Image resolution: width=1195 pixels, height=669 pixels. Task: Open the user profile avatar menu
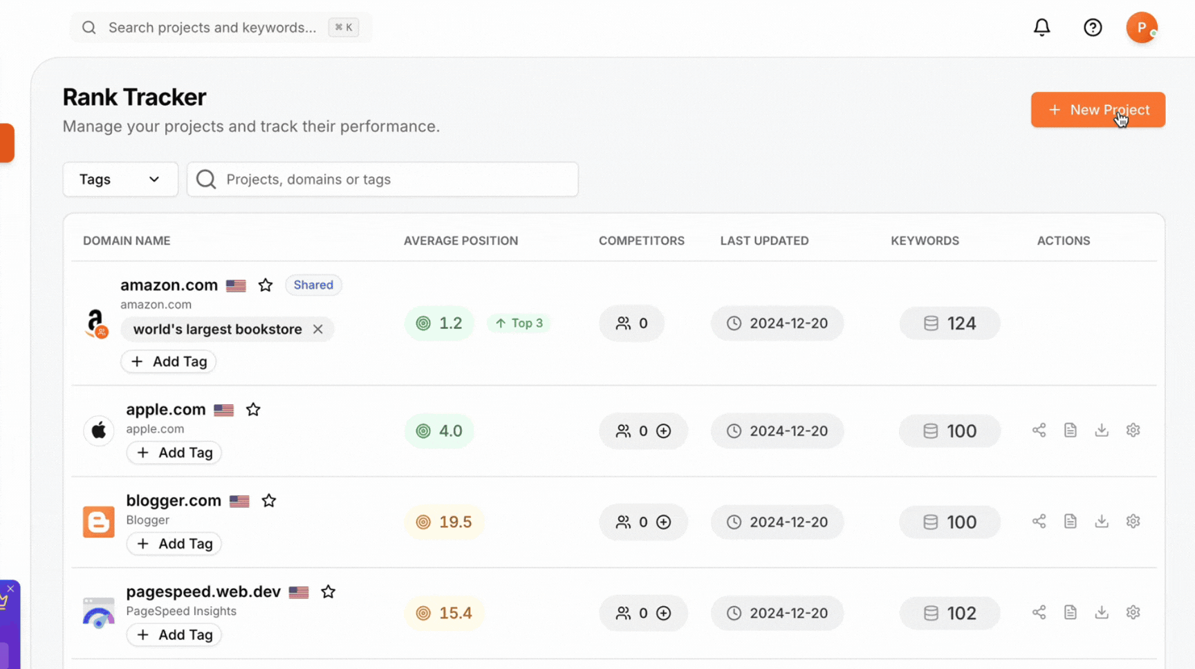point(1141,28)
